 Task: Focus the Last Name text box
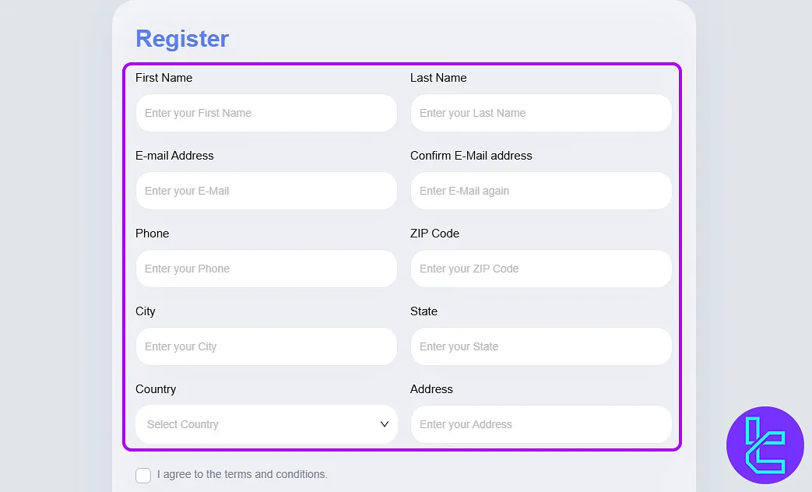click(x=541, y=113)
